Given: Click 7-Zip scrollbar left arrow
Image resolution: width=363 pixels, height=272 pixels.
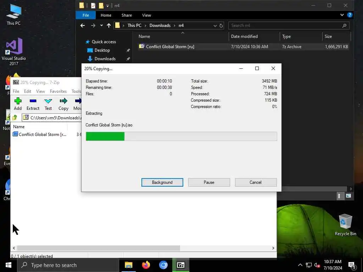Looking at the screenshot, I should point(14,248).
